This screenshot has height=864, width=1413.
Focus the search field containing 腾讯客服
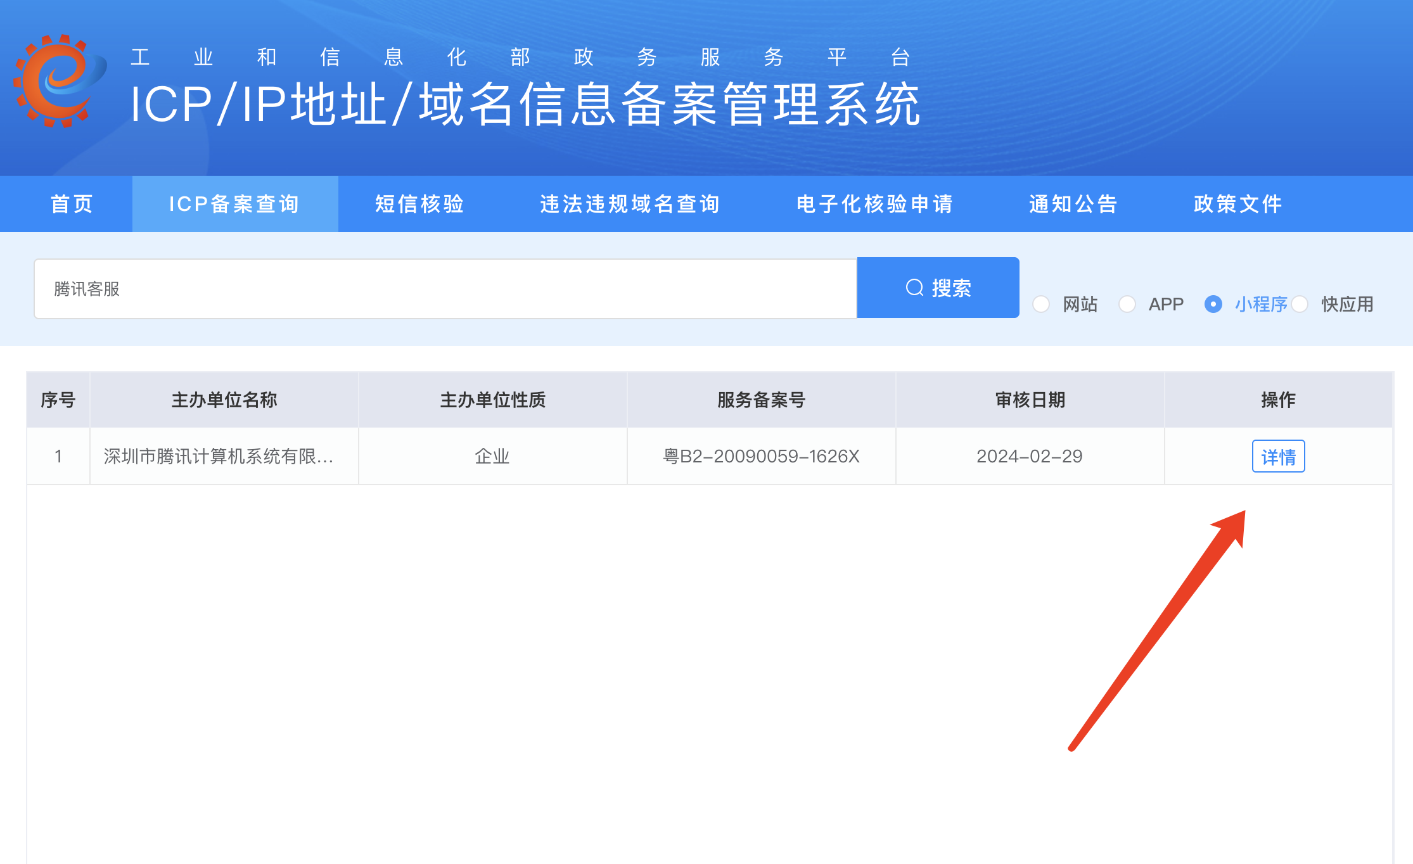click(445, 288)
